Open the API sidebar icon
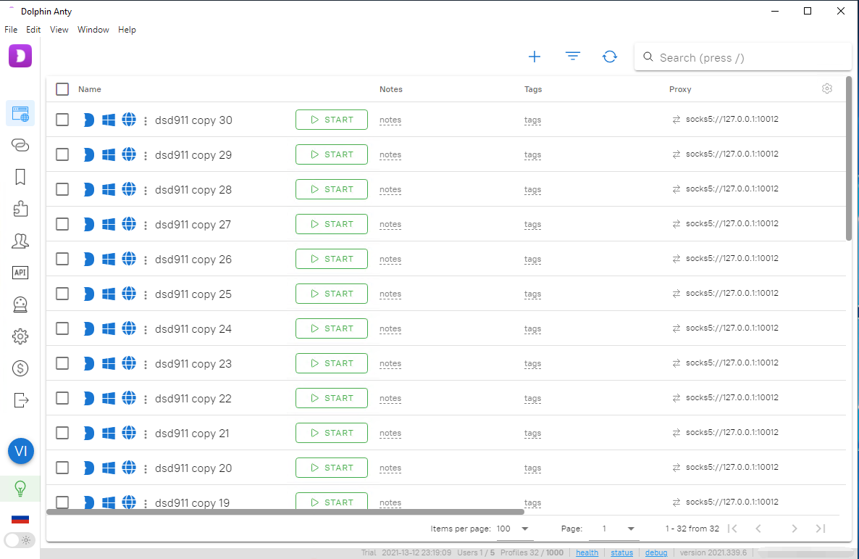Screen dimensions: 859x559 (x=20, y=273)
